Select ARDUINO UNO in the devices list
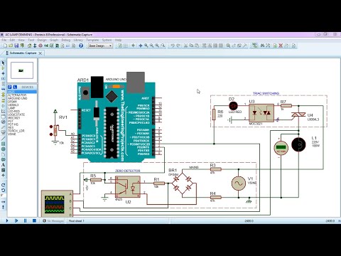 17,98
